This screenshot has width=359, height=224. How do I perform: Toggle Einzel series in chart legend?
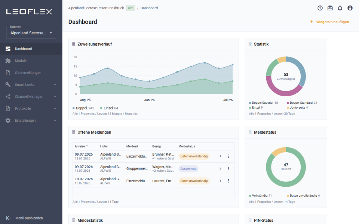coord(109,108)
